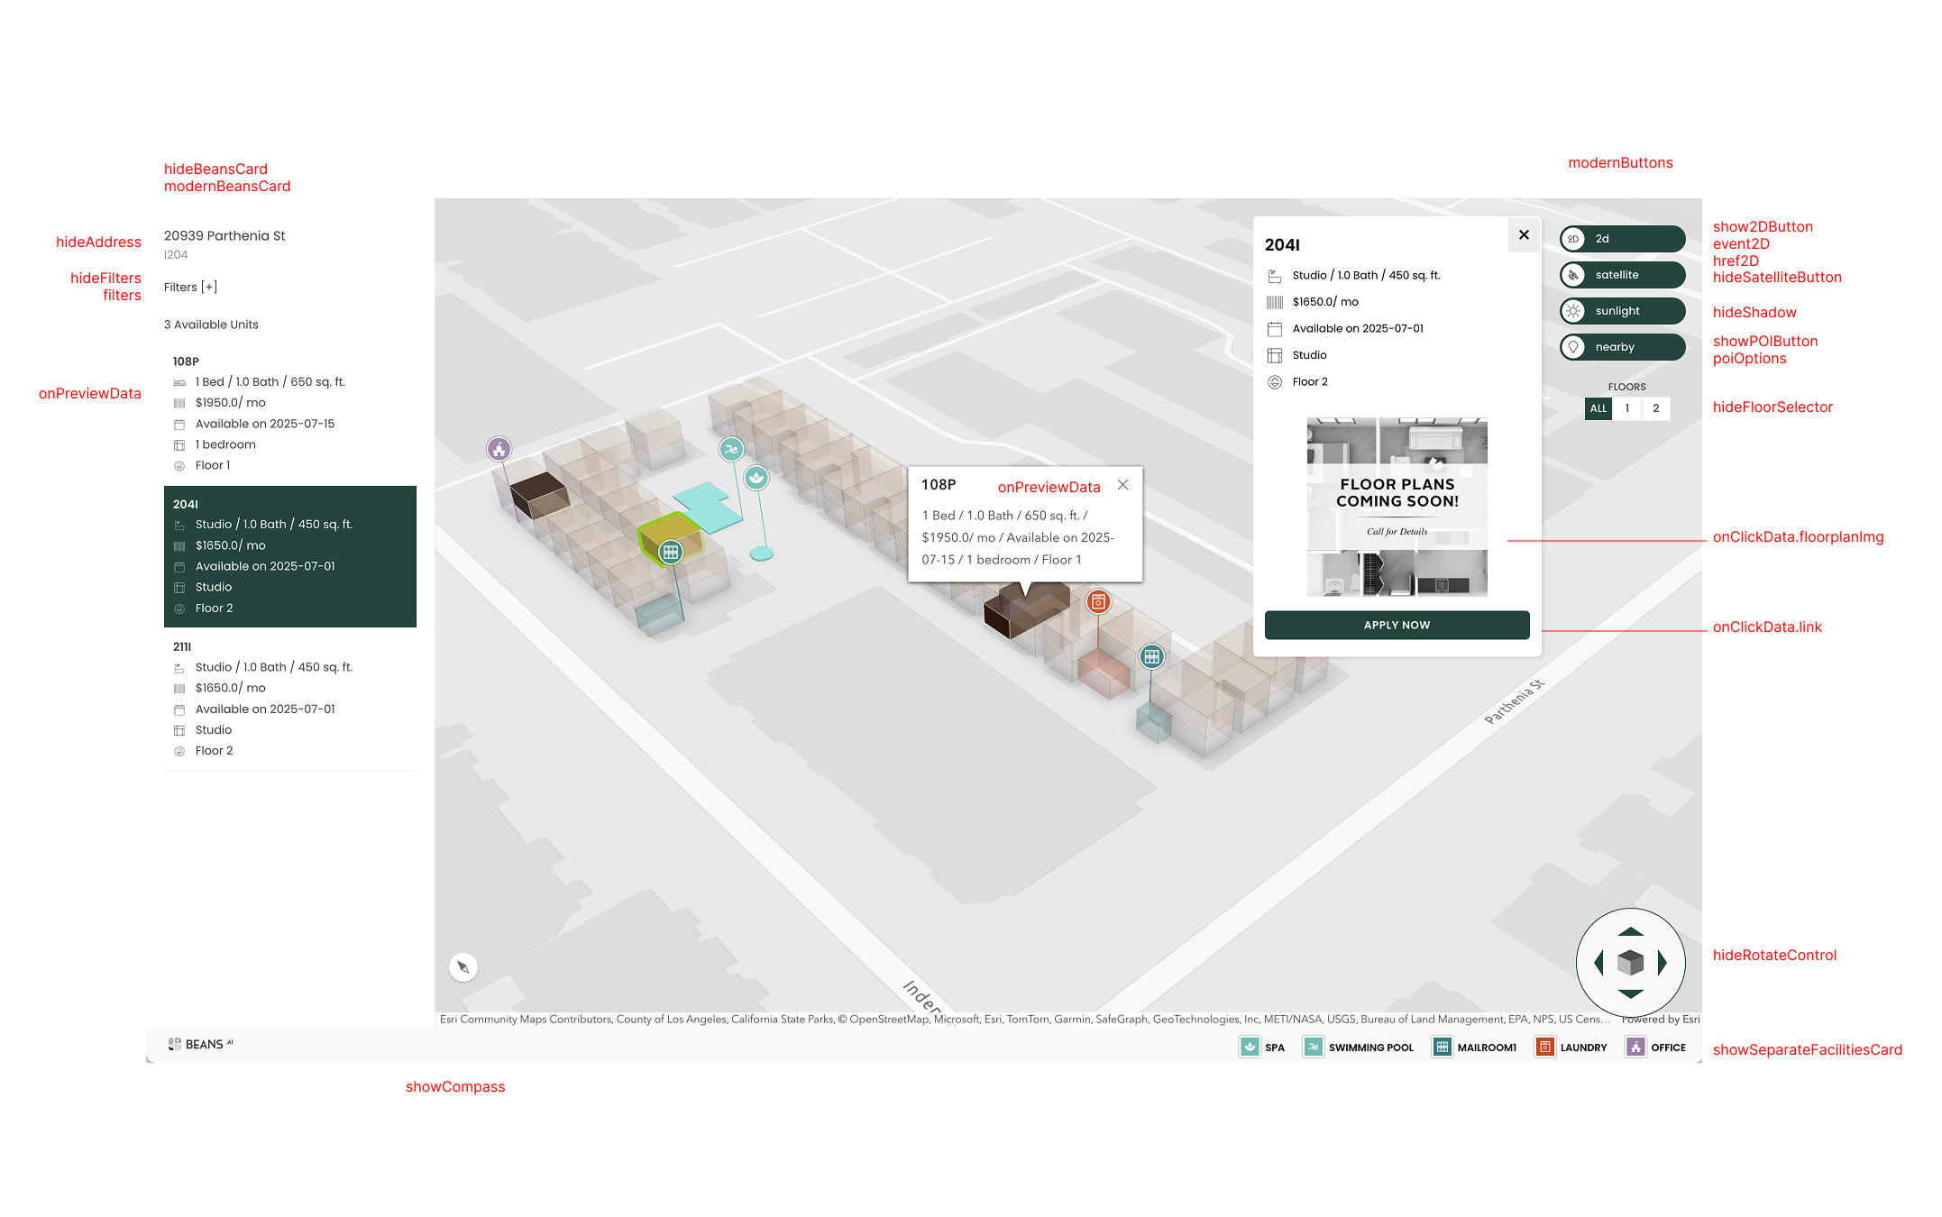The width and height of the screenshot is (1942, 1217).
Task: Click the 2D icon circle on 2d button
Action: (1573, 239)
